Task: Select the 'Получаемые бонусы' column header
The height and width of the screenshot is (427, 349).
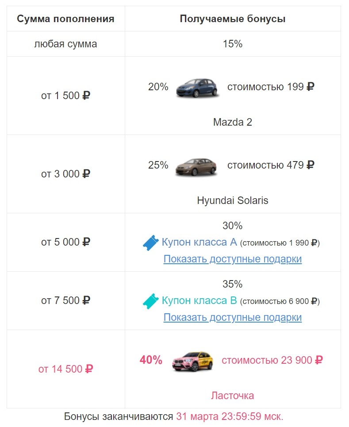Action: coord(232,19)
